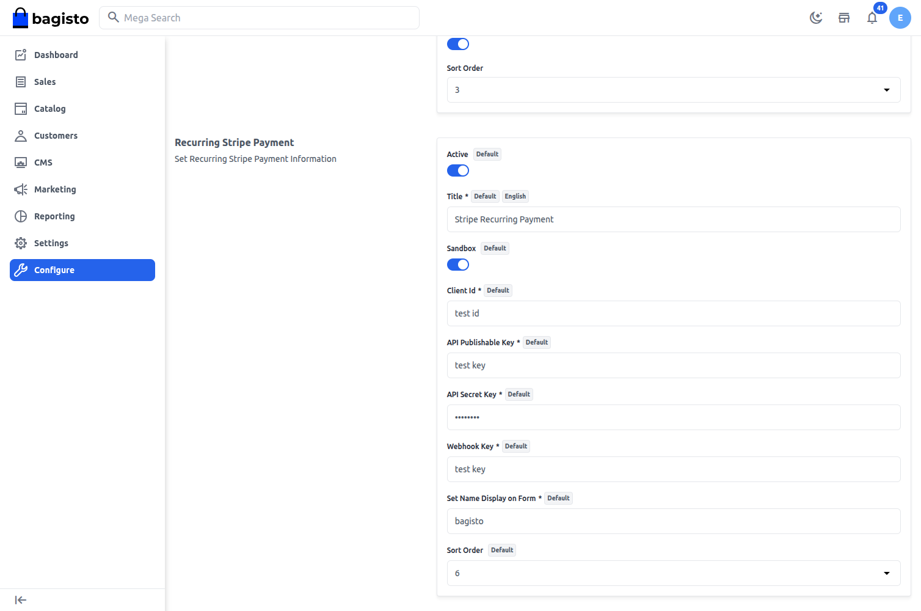Turn off the topmost payment method toggle
This screenshot has width=921, height=611.
[458, 43]
